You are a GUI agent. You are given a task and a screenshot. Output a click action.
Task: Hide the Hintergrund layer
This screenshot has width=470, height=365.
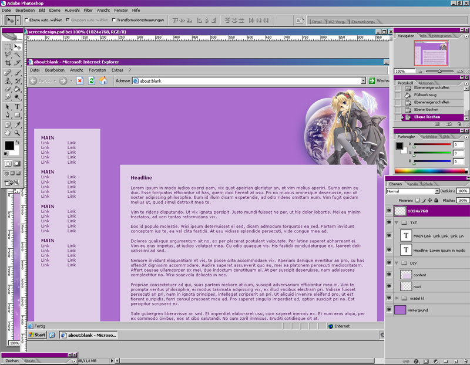point(389,310)
